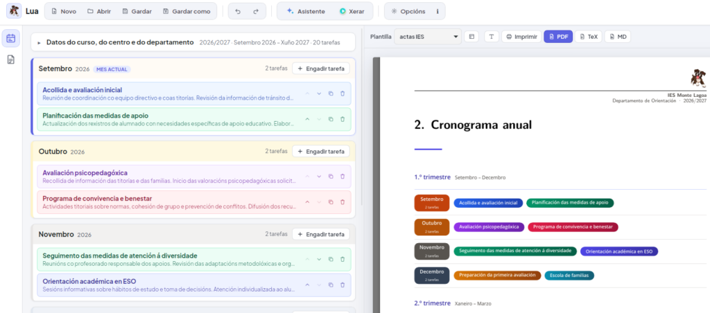Expand Datos do curso, do centro section
The height and width of the screenshot is (313, 710).
193,42
